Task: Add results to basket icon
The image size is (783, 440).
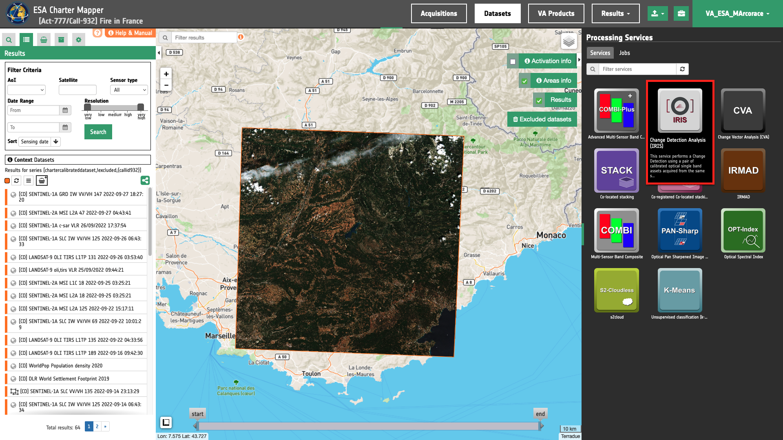Action: [42, 180]
